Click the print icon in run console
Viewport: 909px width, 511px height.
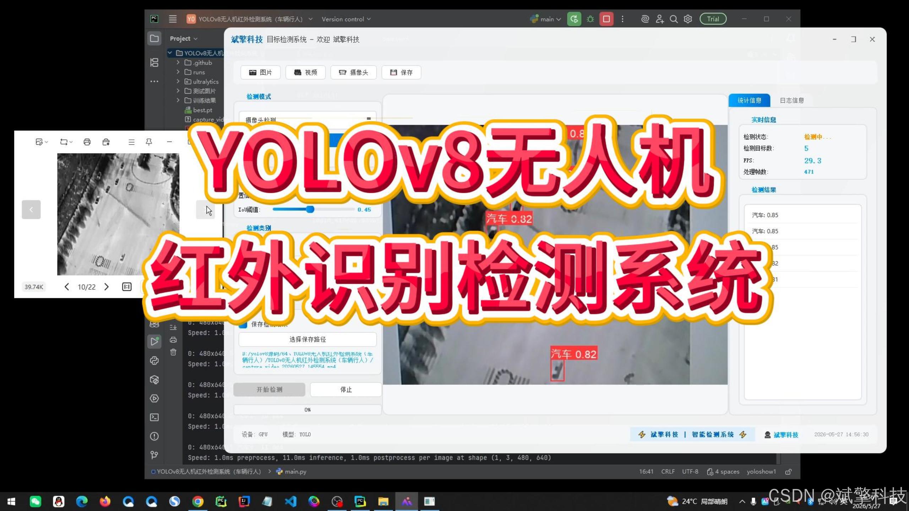173,340
